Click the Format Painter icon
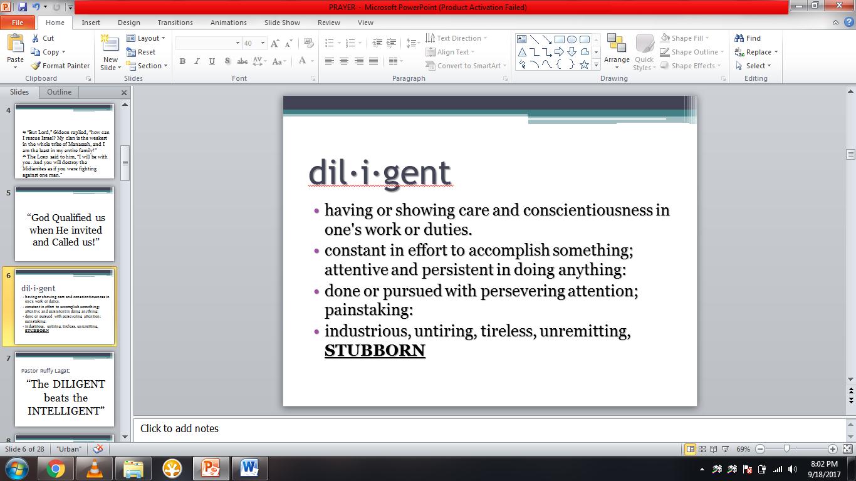This screenshot has width=856, height=481. [x=36, y=66]
